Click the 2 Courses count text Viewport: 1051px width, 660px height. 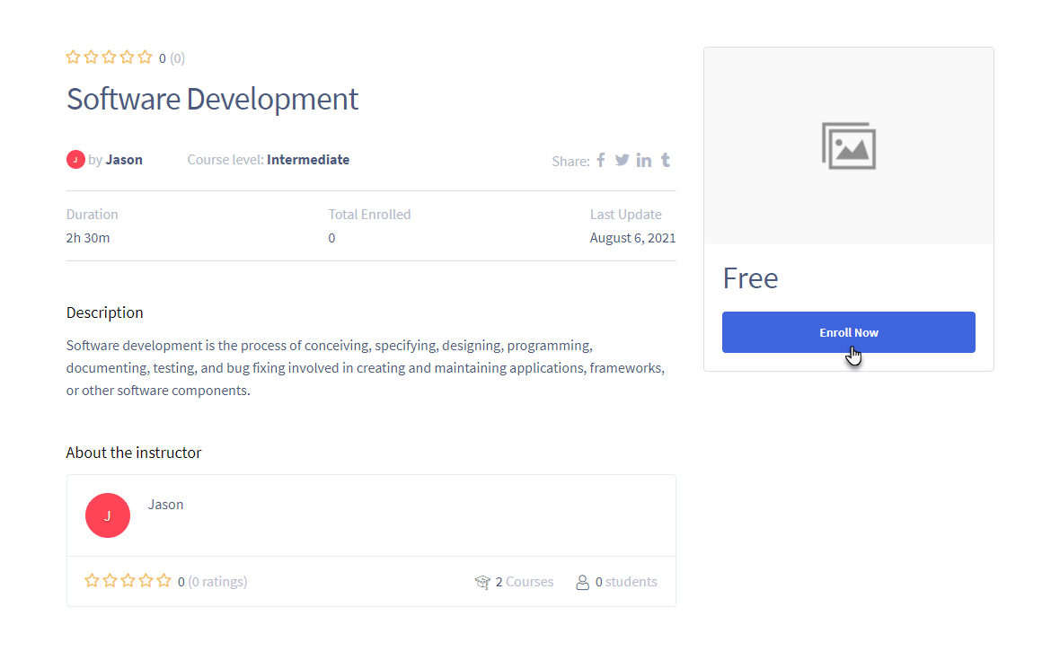(x=525, y=582)
